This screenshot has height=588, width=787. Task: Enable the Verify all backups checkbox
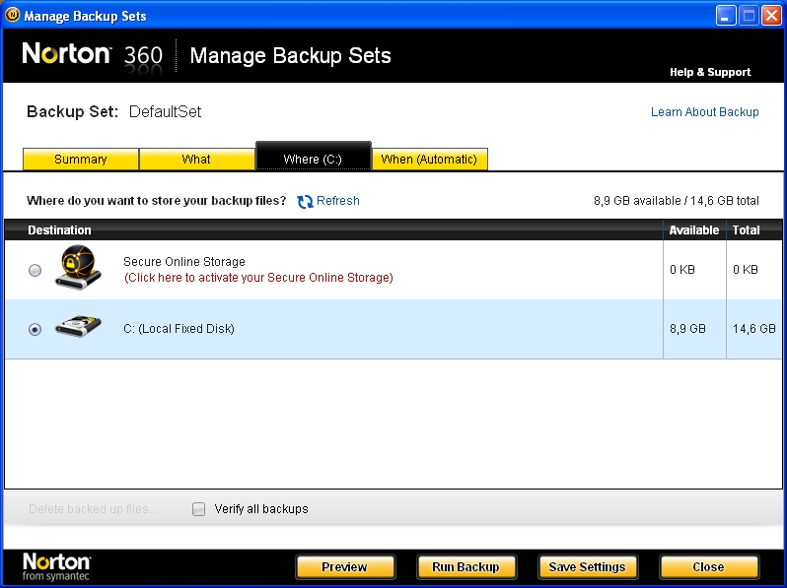click(199, 509)
